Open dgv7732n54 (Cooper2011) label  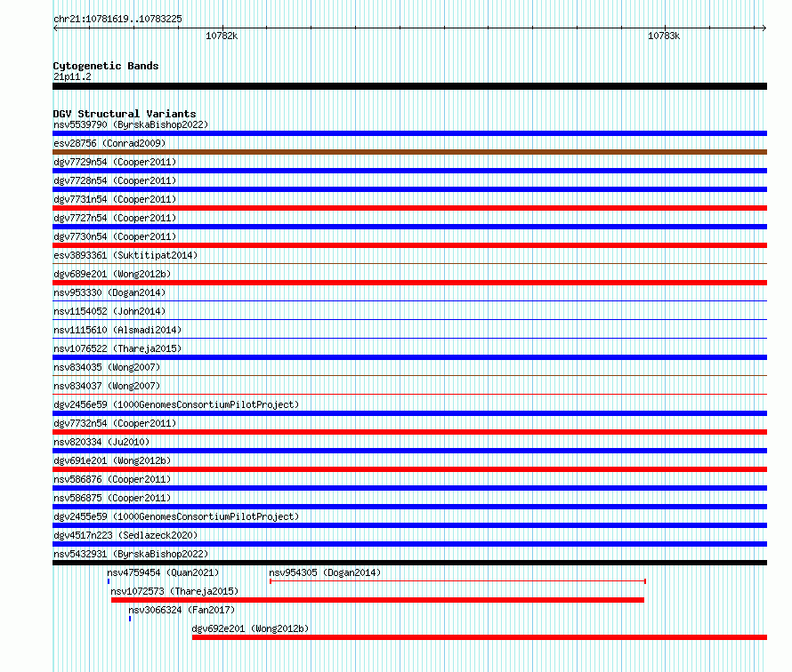point(115,423)
